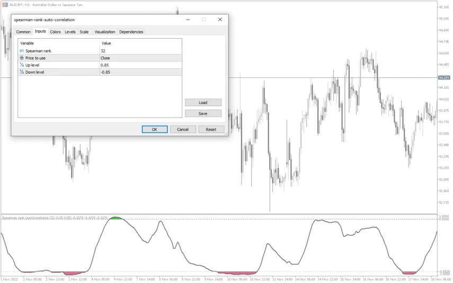
Task: Switch to the Common tab
Action: [23, 32]
